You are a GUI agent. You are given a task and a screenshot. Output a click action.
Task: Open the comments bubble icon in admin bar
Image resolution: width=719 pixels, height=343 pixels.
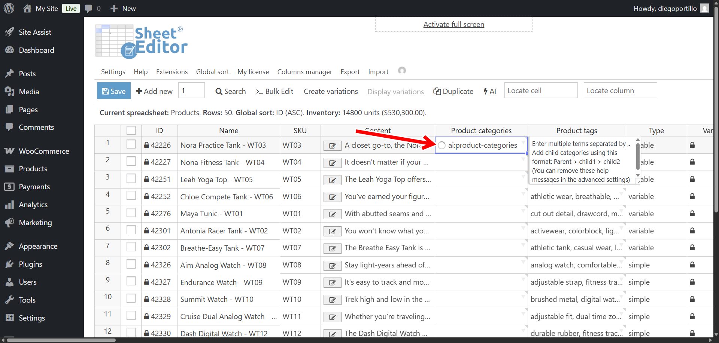(x=89, y=8)
